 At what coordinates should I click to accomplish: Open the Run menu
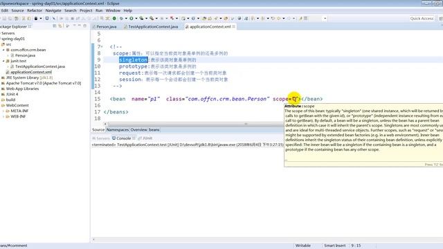click(99, 10)
